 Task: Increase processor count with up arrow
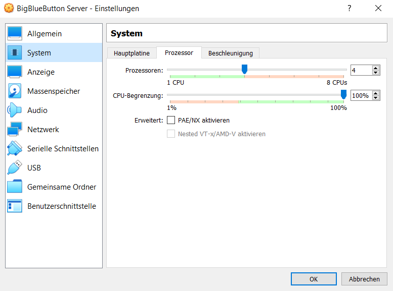click(375, 68)
